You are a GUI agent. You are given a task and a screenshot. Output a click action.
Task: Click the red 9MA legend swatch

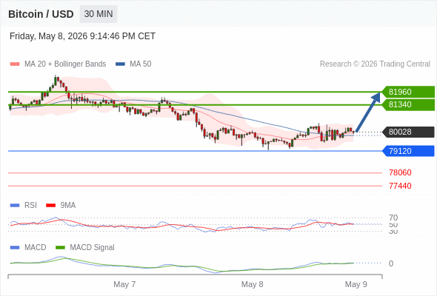coord(50,206)
